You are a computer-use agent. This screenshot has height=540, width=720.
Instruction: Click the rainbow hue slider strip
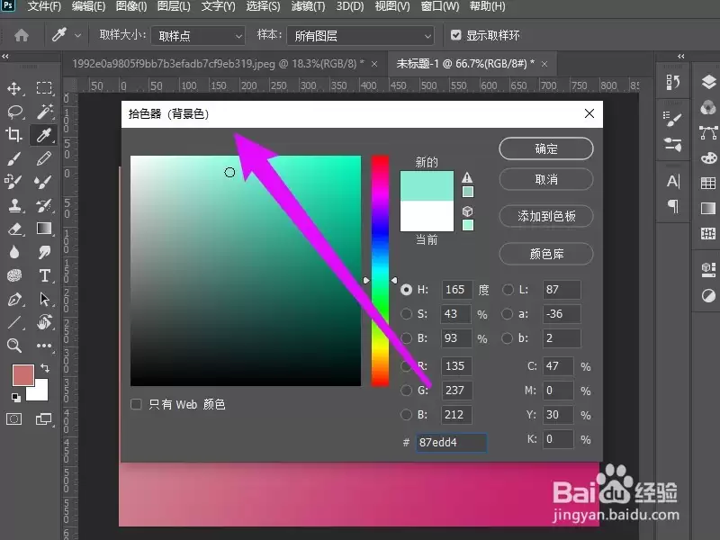[x=380, y=271]
